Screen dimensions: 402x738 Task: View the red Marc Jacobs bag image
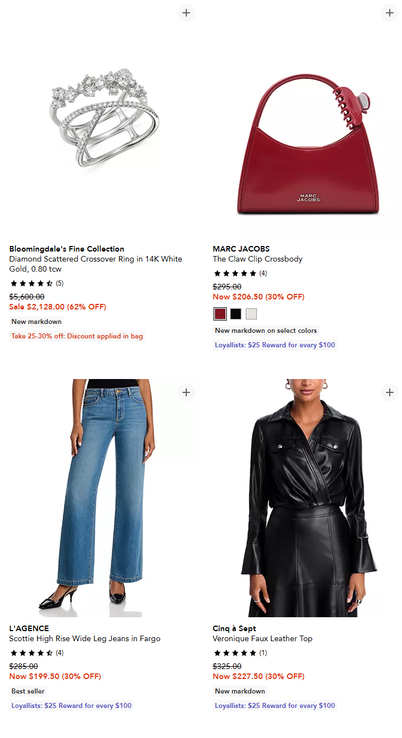pos(307,145)
